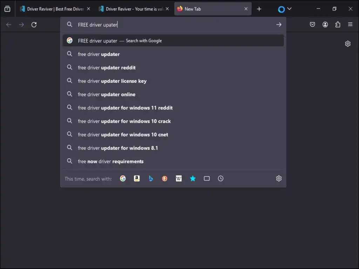The width and height of the screenshot is (359, 269).
Task: Open the Save to Pocket icon
Action: point(312,25)
